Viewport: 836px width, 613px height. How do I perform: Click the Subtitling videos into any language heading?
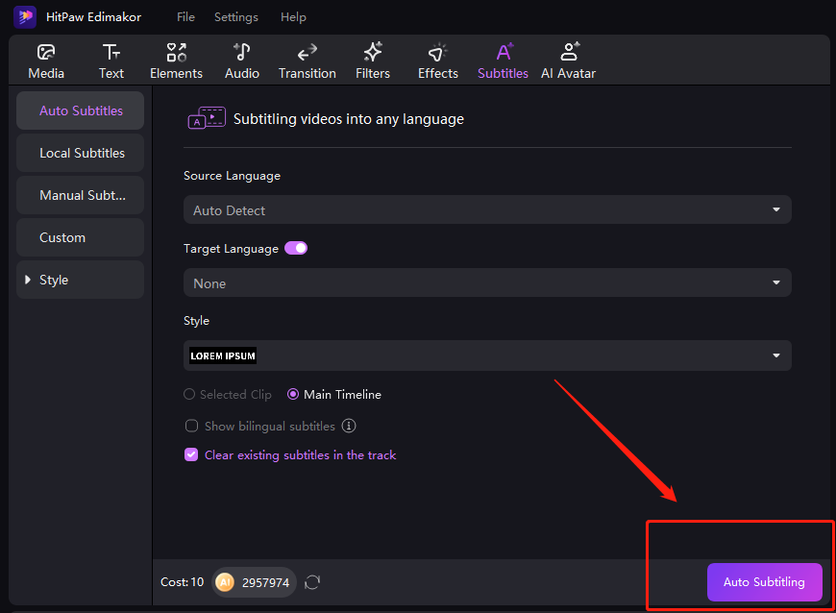[x=349, y=119]
